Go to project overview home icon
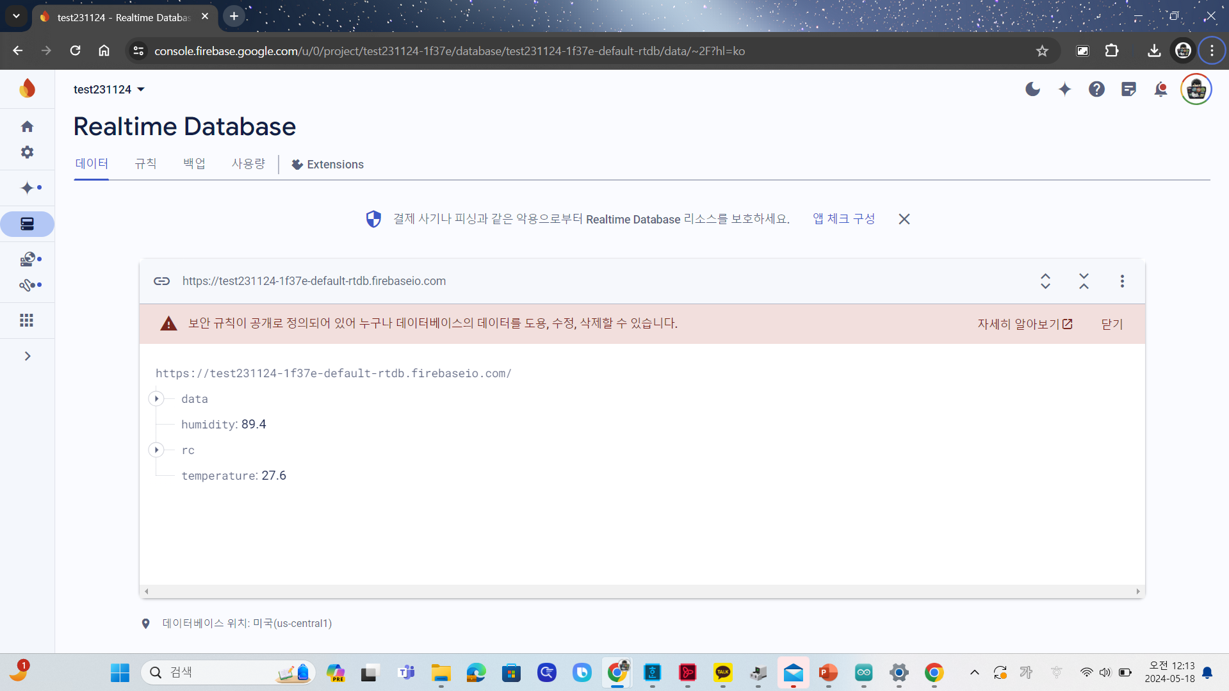The height and width of the screenshot is (691, 1229). pos(27,126)
